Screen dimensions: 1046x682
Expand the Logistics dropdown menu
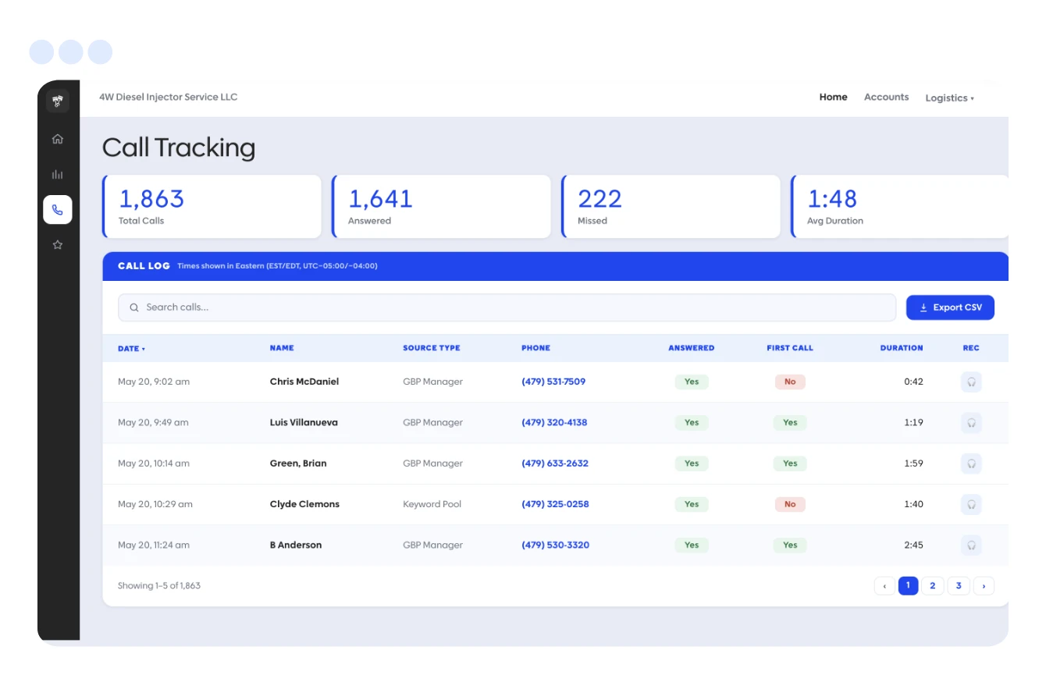click(950, 98)
